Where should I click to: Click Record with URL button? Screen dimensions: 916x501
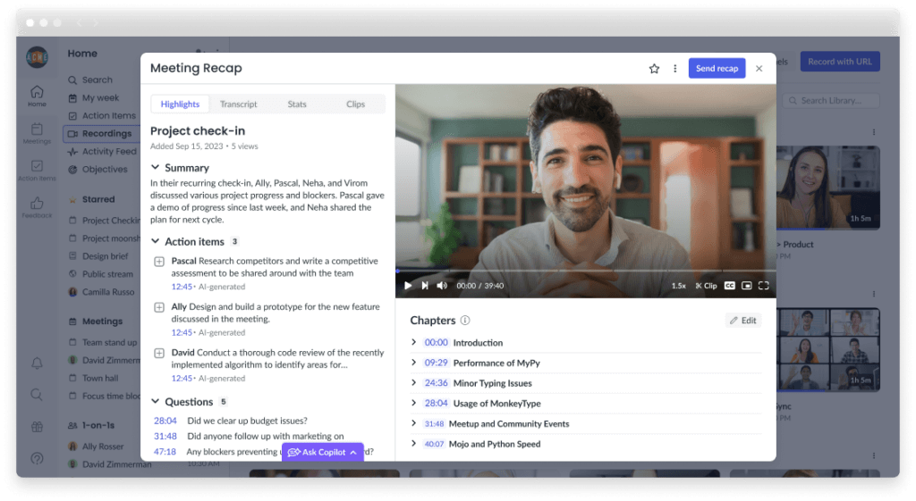tap(839, 62)
